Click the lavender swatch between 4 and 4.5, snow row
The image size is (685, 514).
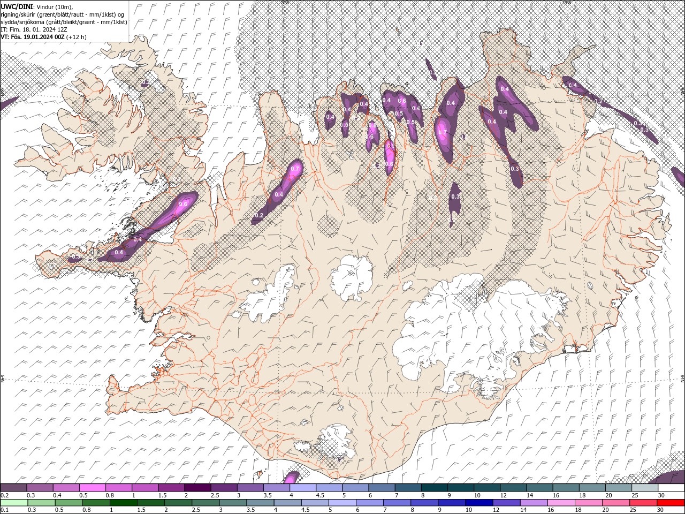(303, 488)
